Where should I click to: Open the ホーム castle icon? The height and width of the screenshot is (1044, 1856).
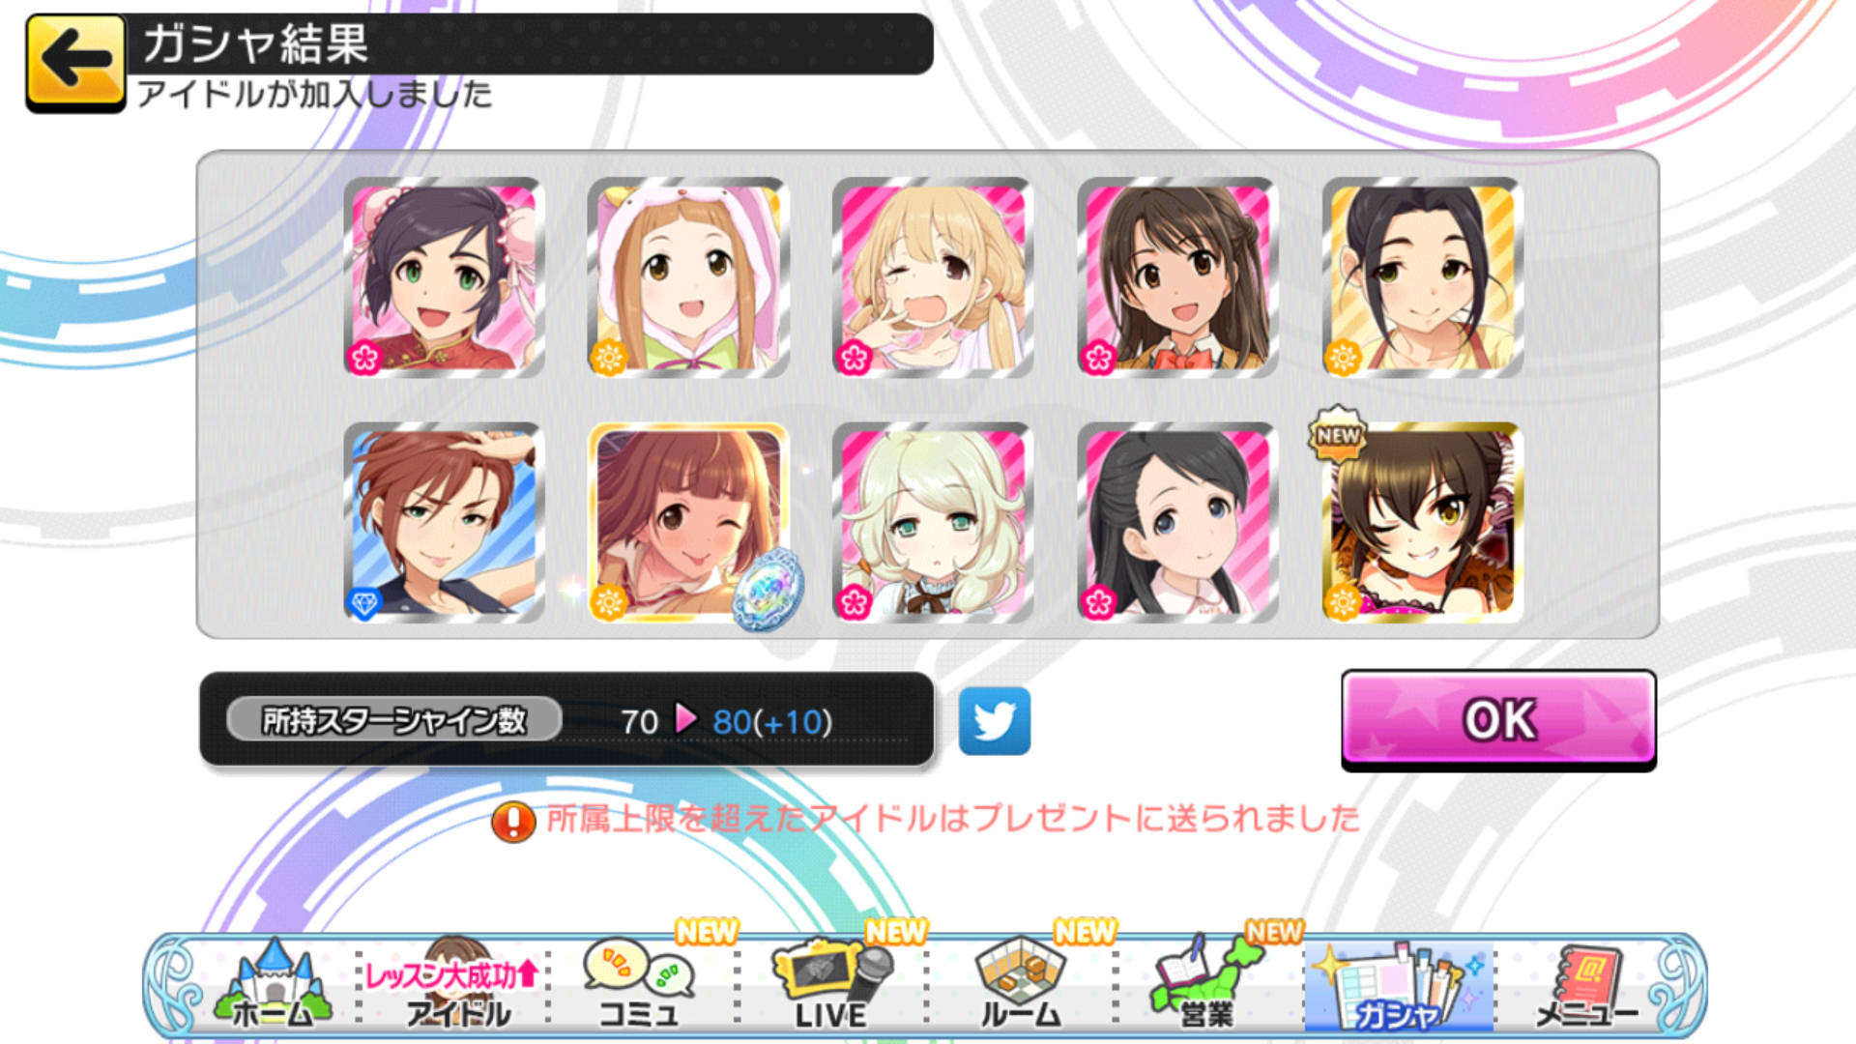[273, 984]
